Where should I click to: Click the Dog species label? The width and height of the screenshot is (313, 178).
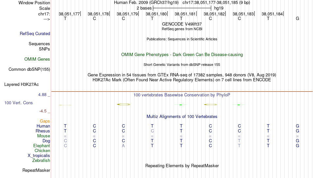point(46,141)
